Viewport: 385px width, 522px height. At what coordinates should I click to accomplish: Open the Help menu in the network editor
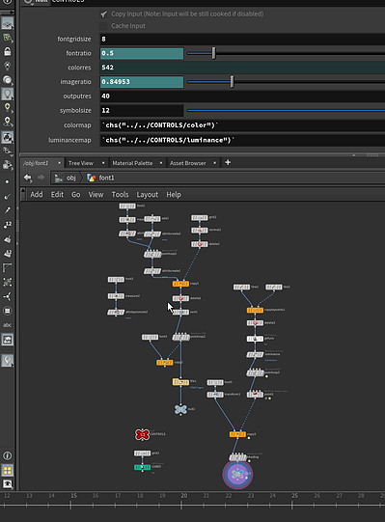174,194
